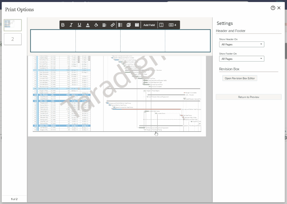The width and height of the screenshot is (287, 204).
Task: Click the fourth header column cell
Action: [188, 41]
